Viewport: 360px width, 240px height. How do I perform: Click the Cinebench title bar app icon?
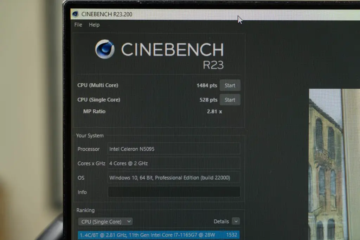(75, 14)
